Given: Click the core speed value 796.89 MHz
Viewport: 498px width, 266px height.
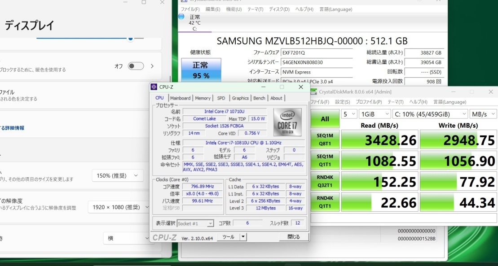Looking at the screenshot, I should coord(203,187).
